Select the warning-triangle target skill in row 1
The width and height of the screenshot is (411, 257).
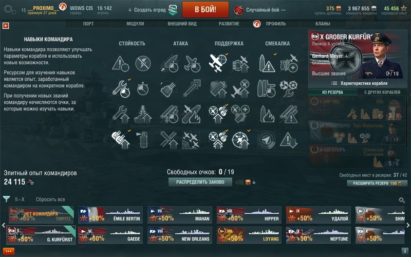tap(121, 63)
